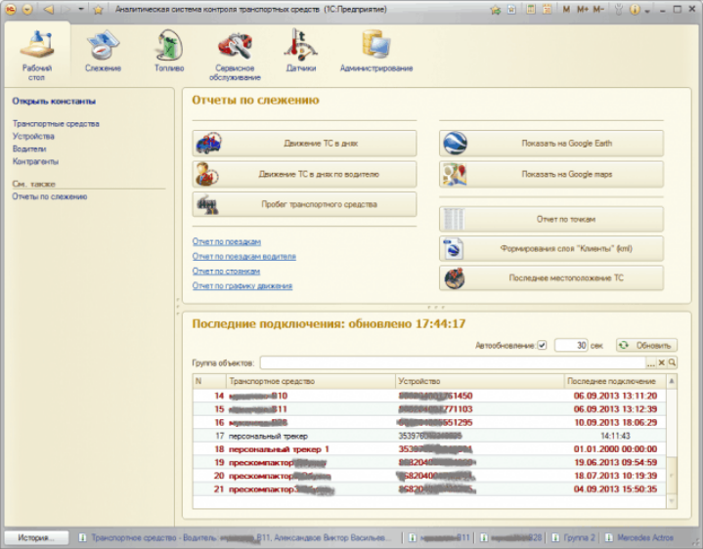The image size is (703, 549).
Task: Open the Отчет по поездкам link
Action: pos(227,241)
